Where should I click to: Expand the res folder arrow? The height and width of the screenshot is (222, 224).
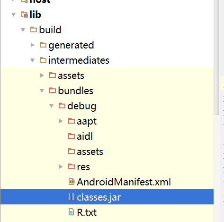61,167
